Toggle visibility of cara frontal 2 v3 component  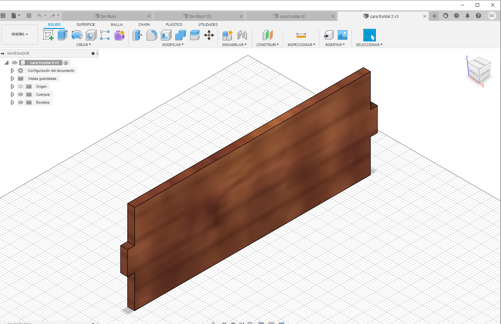pos(15,63)
